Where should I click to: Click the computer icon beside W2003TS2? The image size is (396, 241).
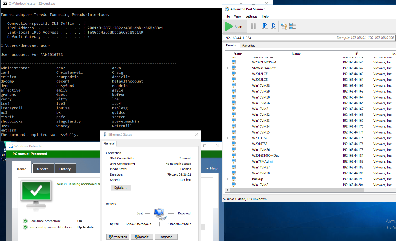pyautogui.click(x=234, y=138)
